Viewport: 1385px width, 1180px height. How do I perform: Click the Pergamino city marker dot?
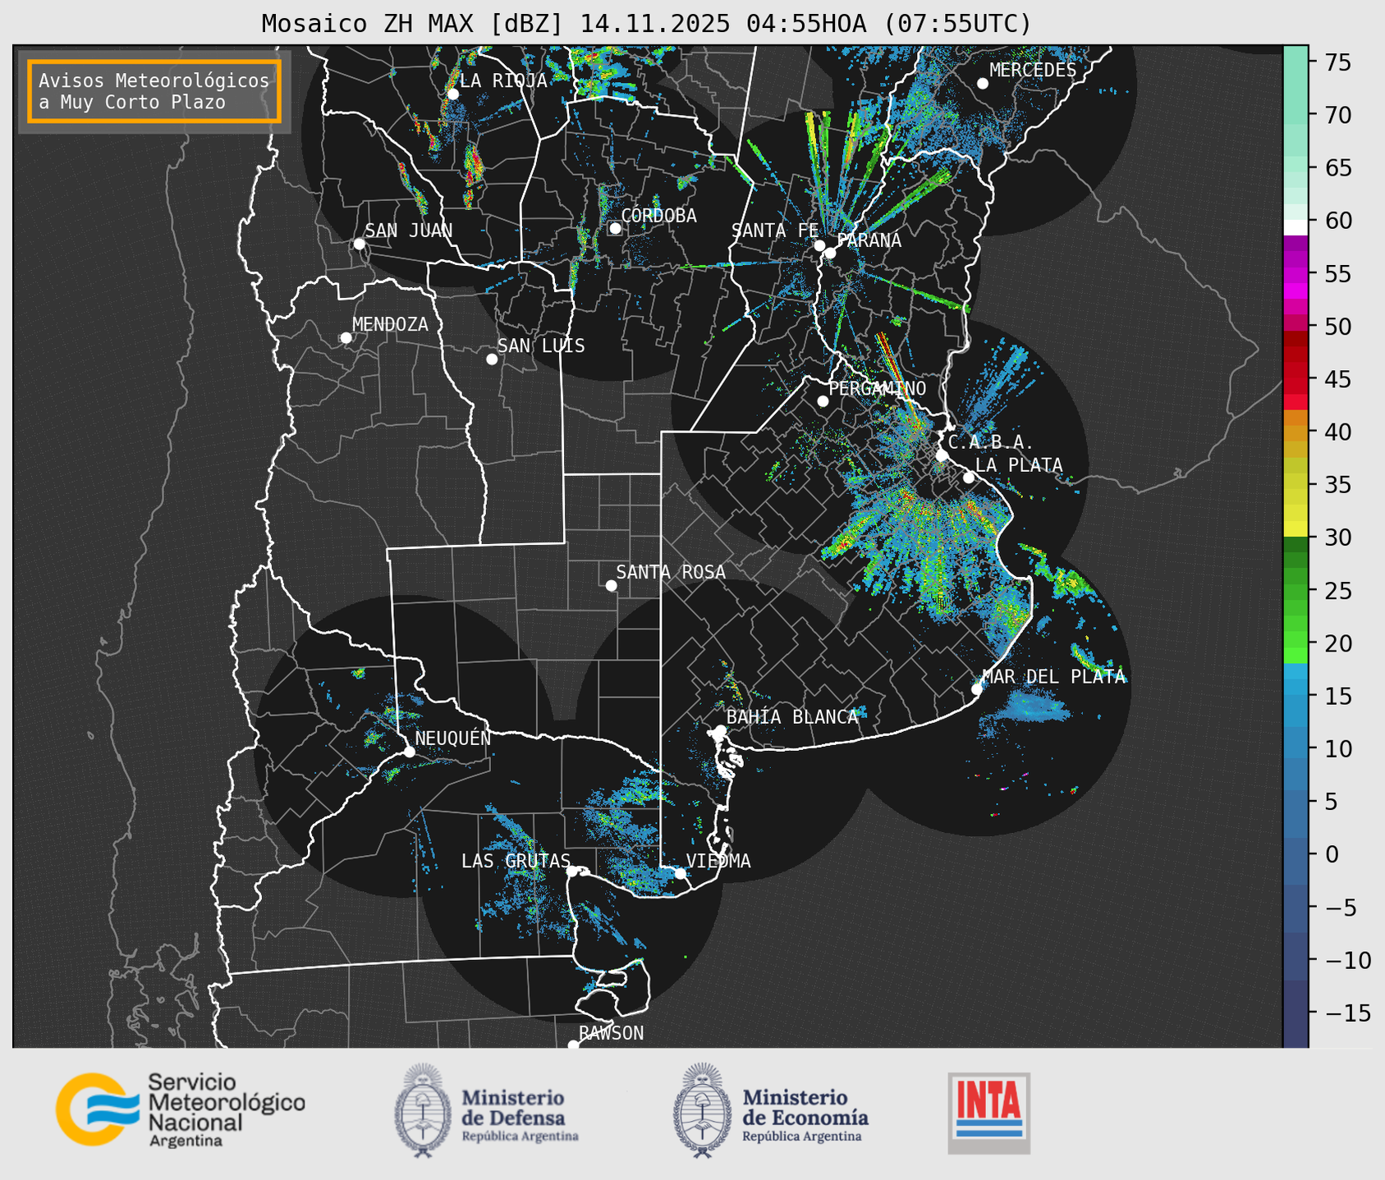(823, 401)
